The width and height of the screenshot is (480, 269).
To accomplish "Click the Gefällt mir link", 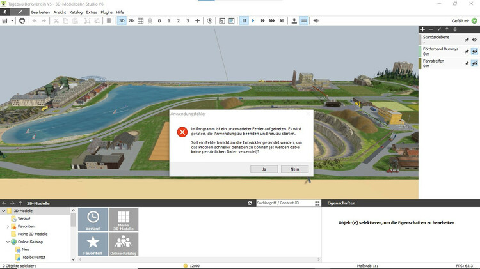I will [x=460, y=21].
